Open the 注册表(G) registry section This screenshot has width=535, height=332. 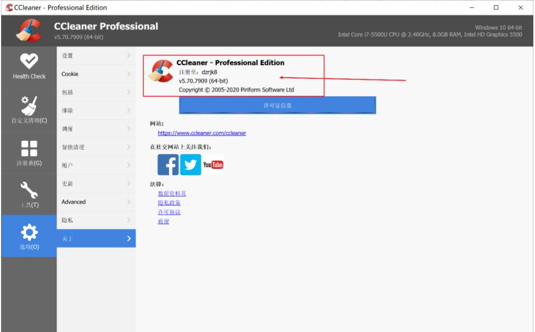click(29, 152)
